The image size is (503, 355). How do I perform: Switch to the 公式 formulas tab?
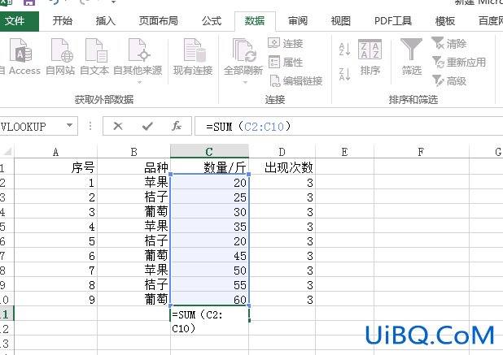coord(212,21)
